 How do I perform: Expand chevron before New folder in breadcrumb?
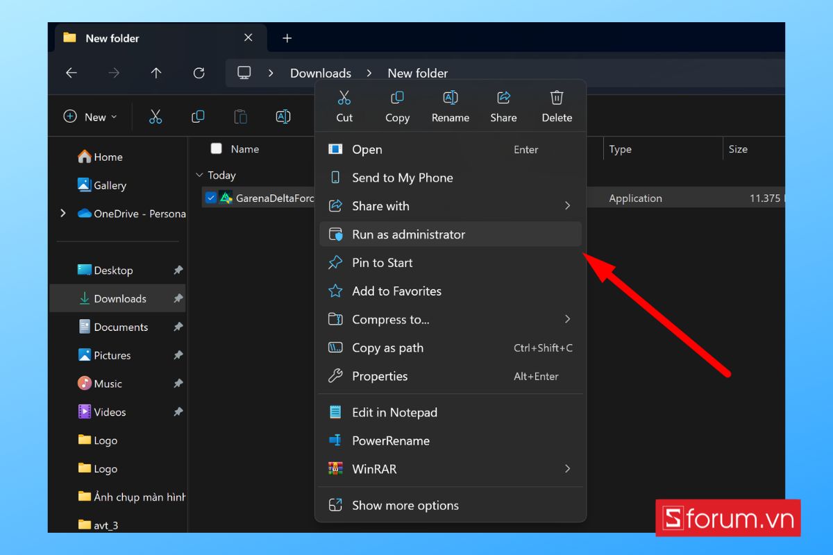tap(369, 73)
